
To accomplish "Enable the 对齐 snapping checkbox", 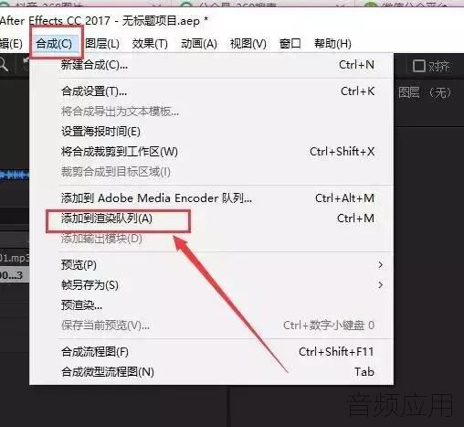I will click(419, 66).
